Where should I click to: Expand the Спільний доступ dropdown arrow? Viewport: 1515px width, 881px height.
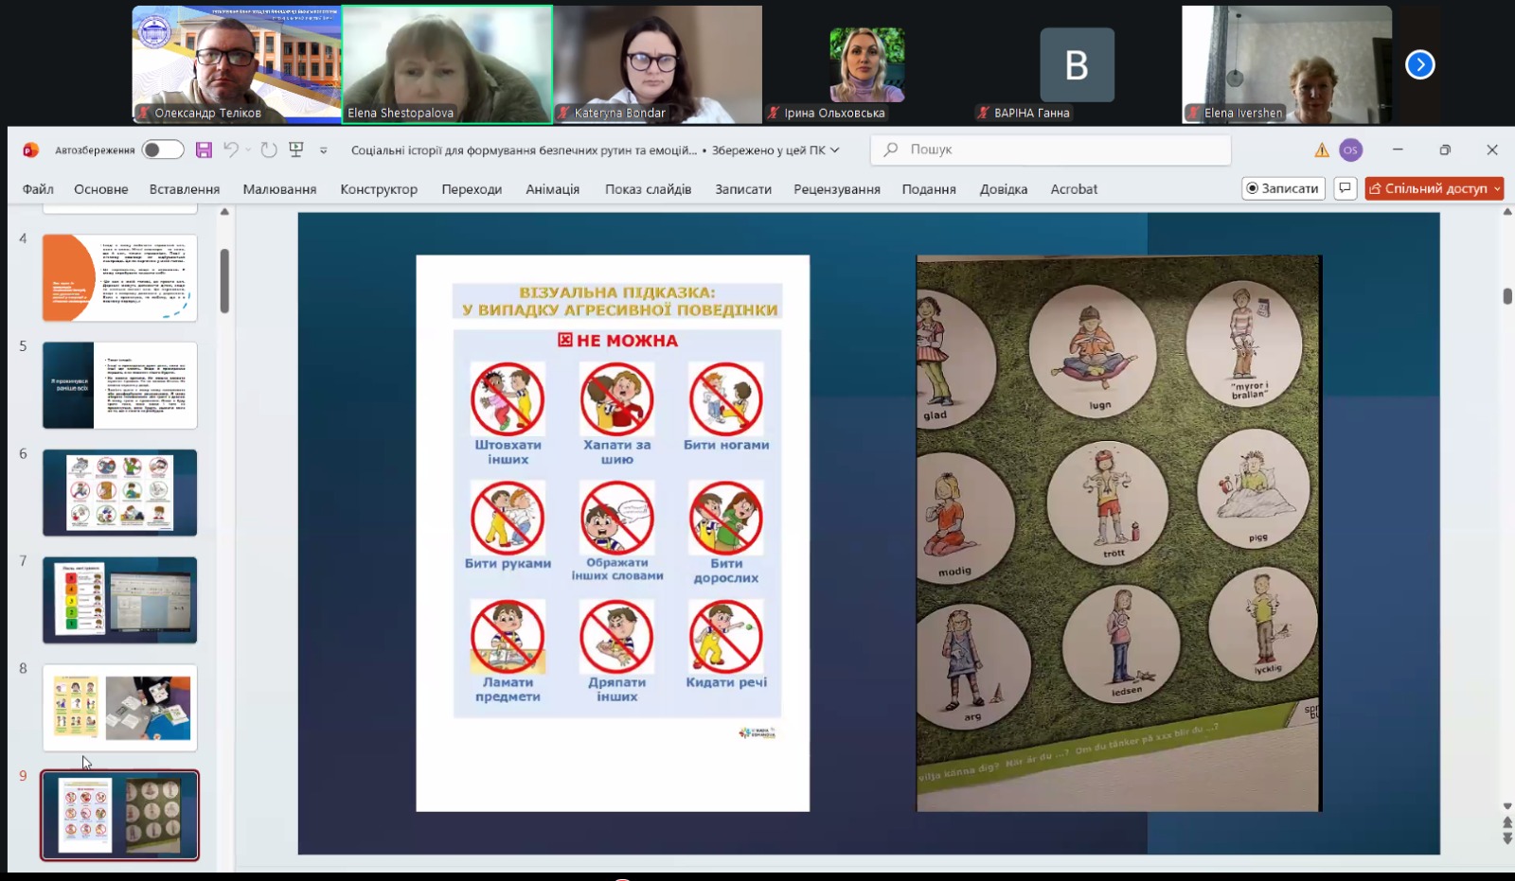[1497, 188]
